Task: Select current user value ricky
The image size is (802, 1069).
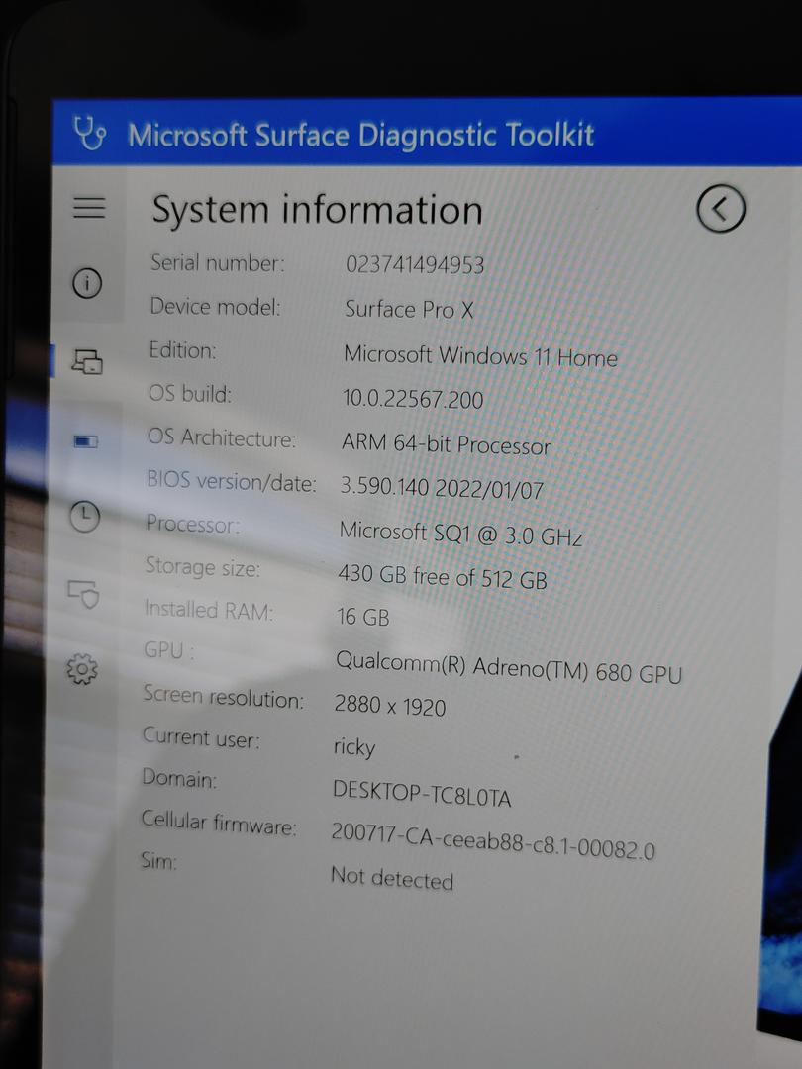Action: (353, 748)
